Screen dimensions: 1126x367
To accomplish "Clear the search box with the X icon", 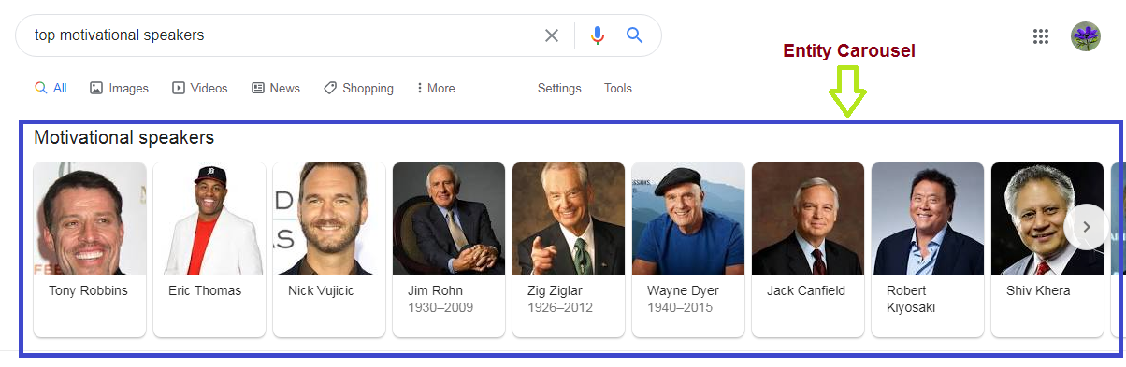I will pos(552,35).
